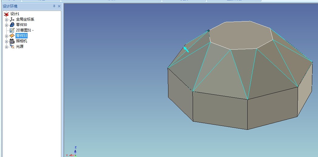Click the 设计1 root design icon
318x157 pixels.
coord(6,14)
